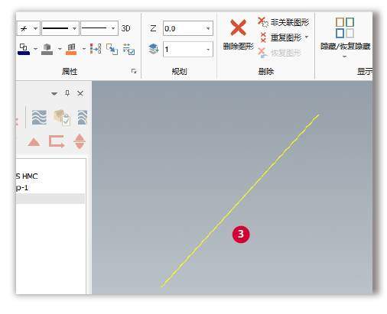
Task: Click the 删除图形 red X icon
Action: [x=238, y=28]
